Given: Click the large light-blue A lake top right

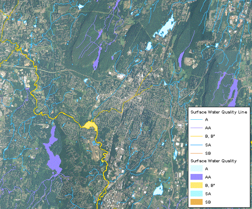Looking at the screenshot, I should click(x=166, y=27).
